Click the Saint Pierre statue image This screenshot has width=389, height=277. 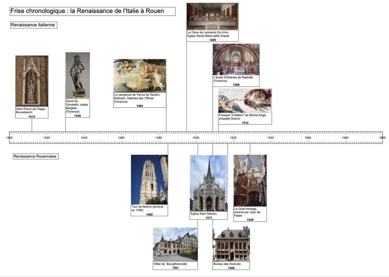pos(32,81)
